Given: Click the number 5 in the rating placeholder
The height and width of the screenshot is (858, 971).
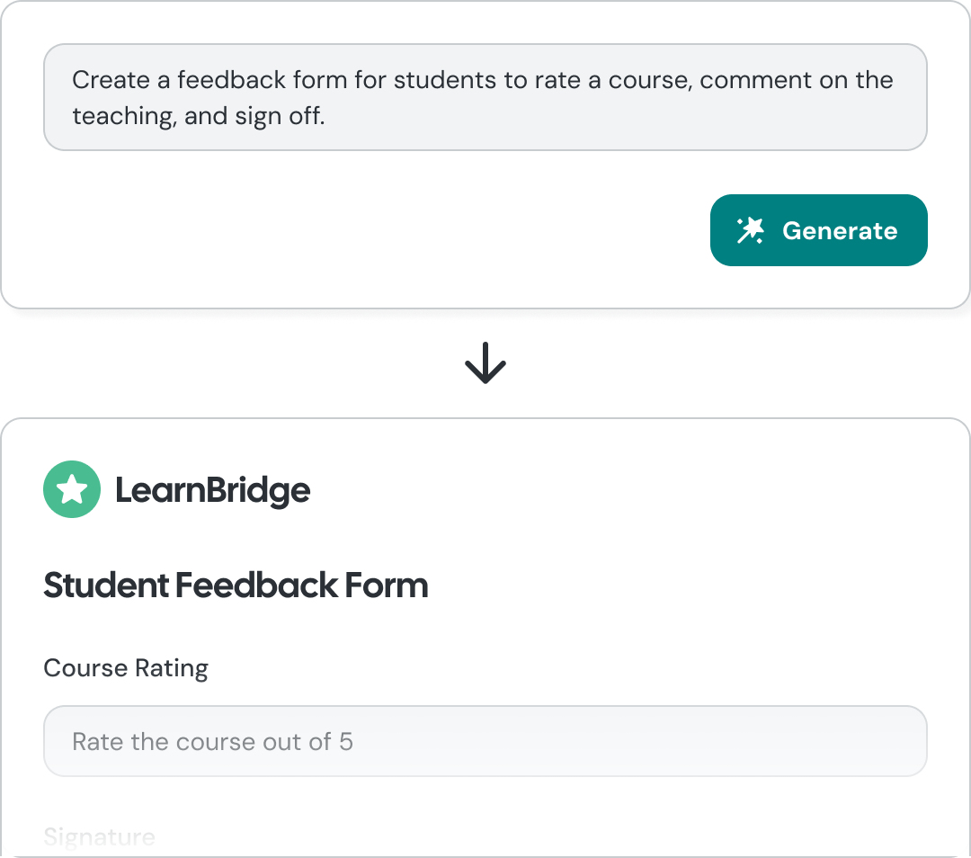Looking at the screenshot, I should 346,742.
